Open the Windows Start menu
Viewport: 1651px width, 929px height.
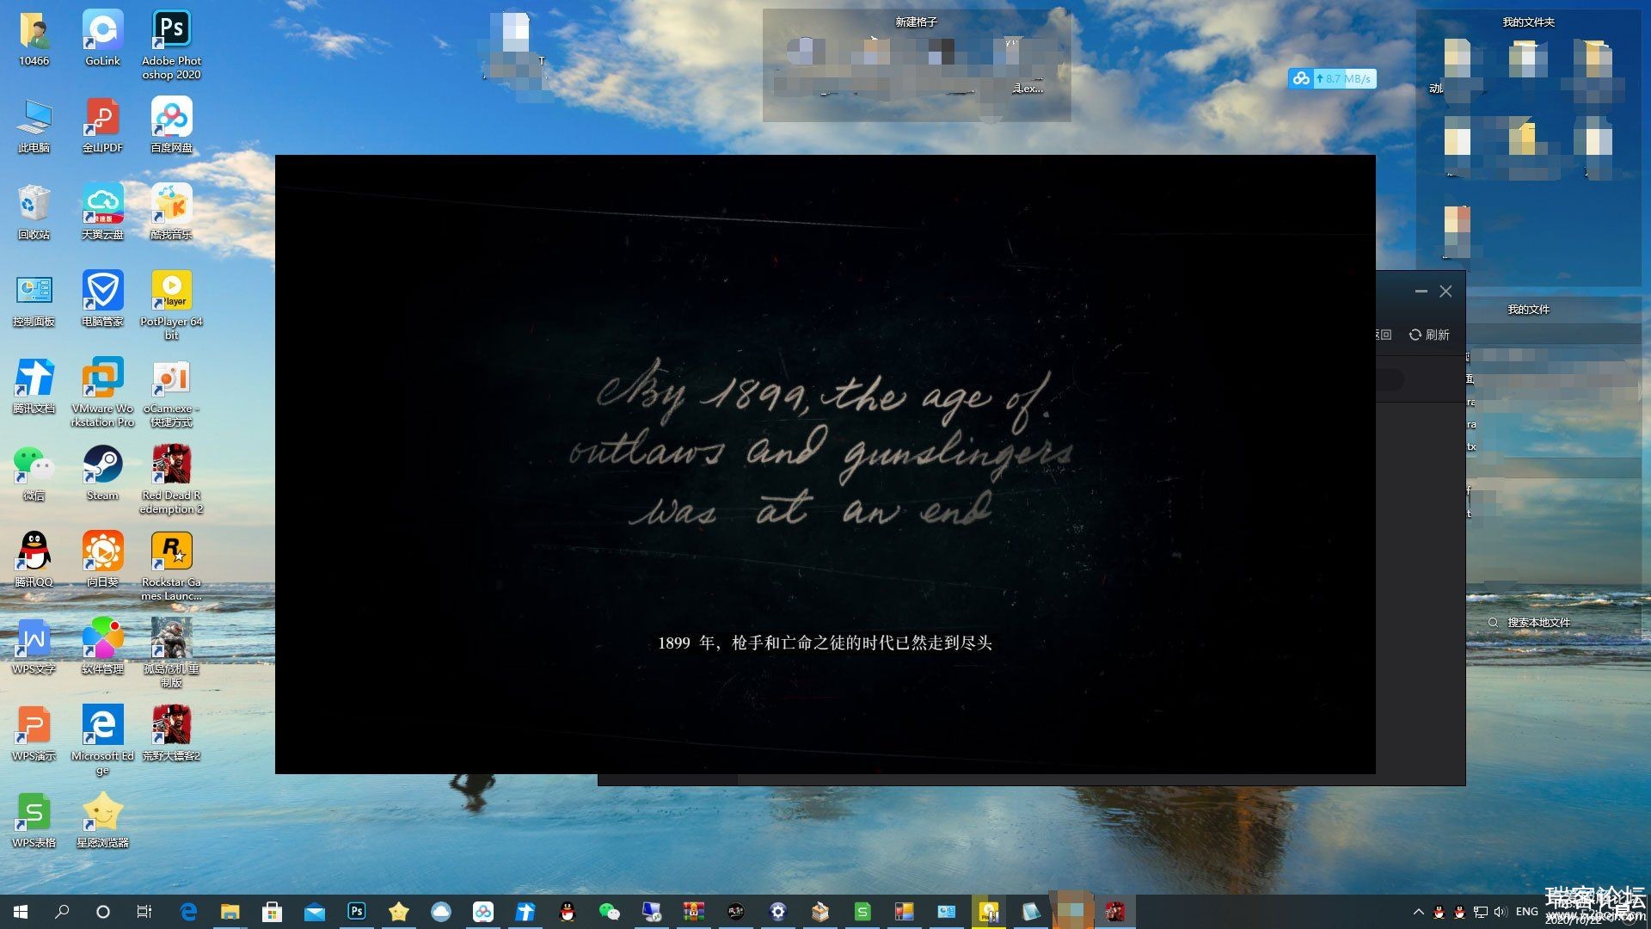pos(21,912)
